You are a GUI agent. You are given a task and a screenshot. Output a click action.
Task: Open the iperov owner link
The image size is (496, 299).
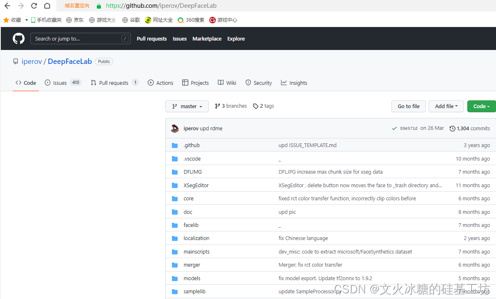coord(32,61)
